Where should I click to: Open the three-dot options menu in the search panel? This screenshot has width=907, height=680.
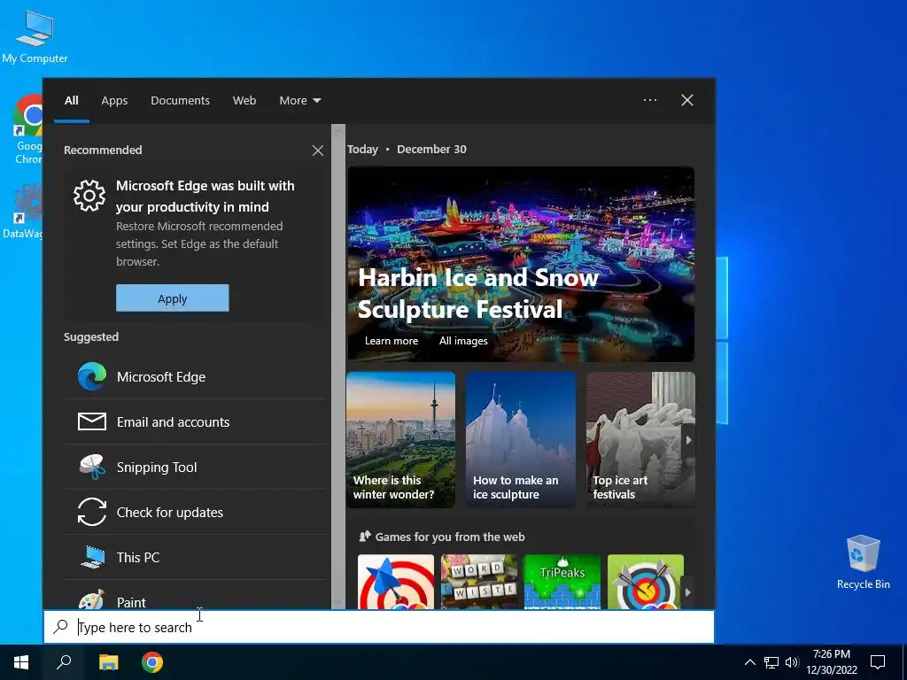coord(650,100)
